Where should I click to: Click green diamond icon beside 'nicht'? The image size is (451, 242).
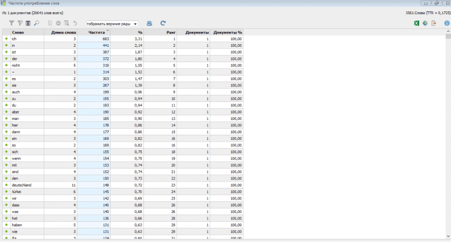6,65
